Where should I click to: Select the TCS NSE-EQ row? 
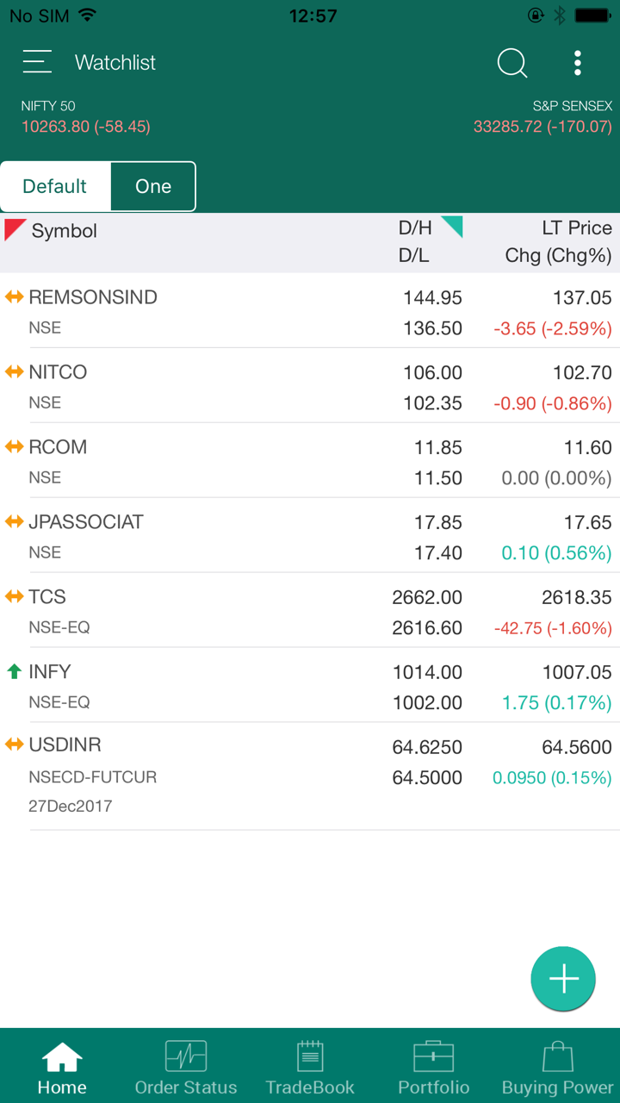pyautogui.click(x=258, y=611)
